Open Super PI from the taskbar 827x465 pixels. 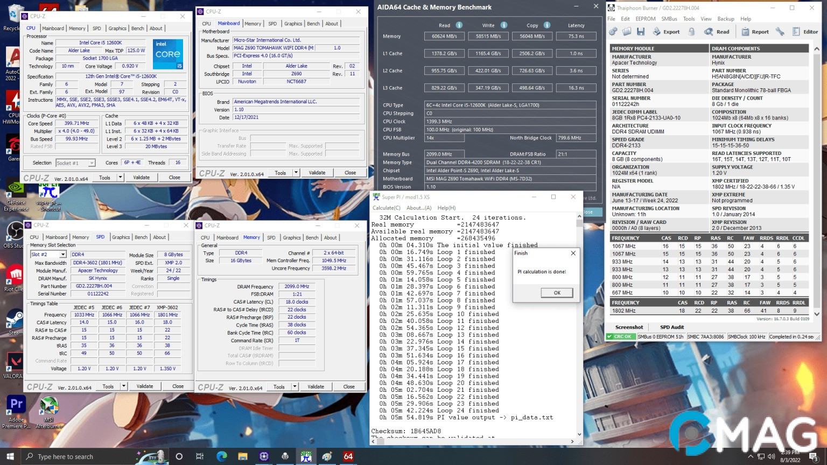coord(306,456)
